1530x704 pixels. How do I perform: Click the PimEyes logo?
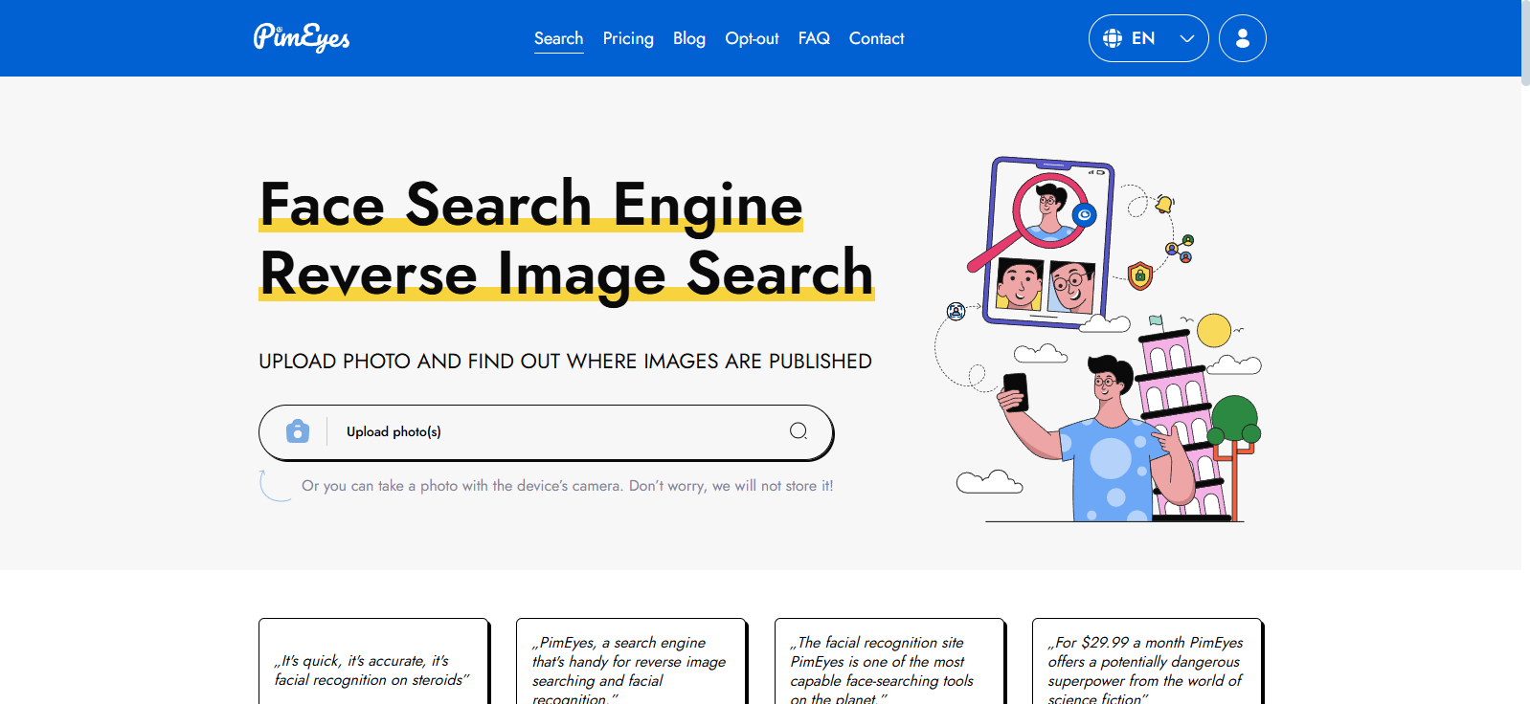pyautogui.click(x=302, y=37)
